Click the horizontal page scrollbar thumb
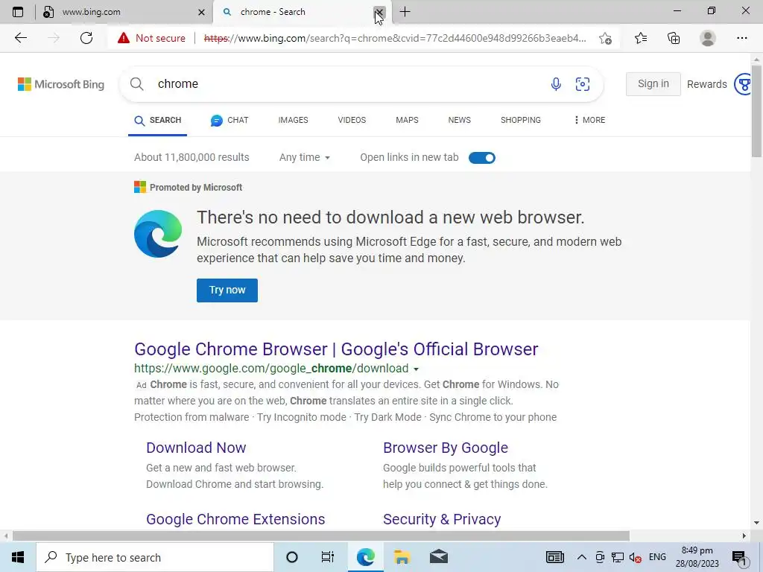Viewport: 763px width, 572px height. (321, 536)
